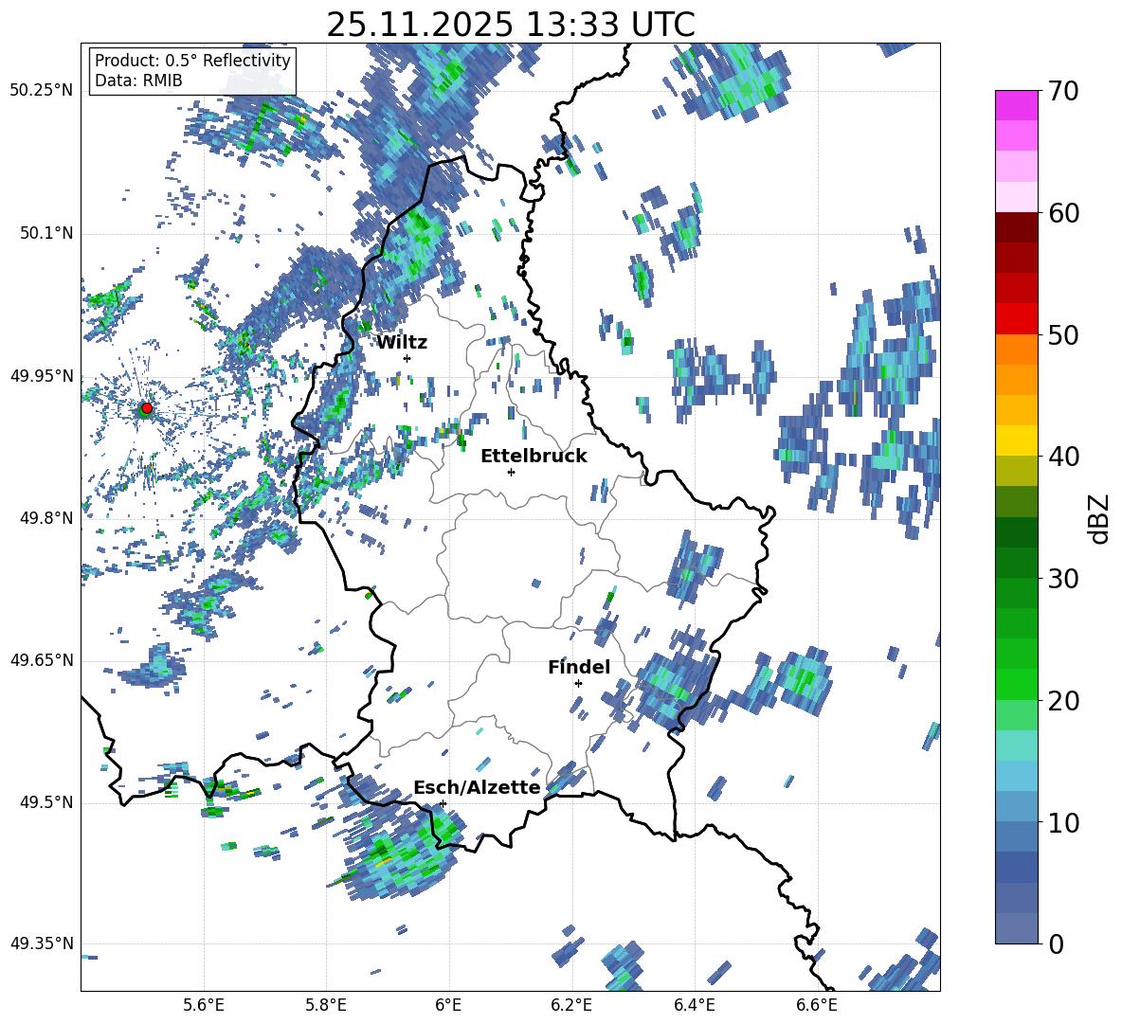1122x1024 pixels.
Task: Click the rain echo south of Esch/Alzette
Action: pyautogui.click(x=401, y=854)
